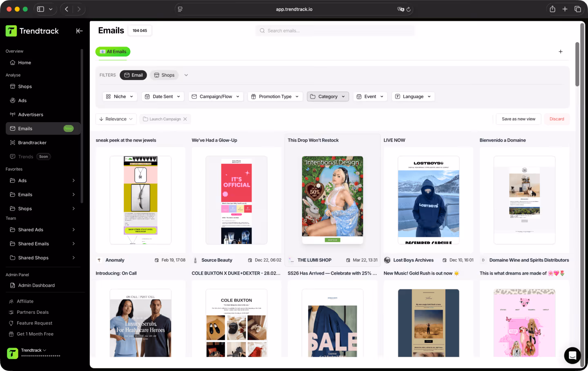Screen dimensions: 588x371
Task: Add a new view with plus icon
Action: click(x=561, y=51)
